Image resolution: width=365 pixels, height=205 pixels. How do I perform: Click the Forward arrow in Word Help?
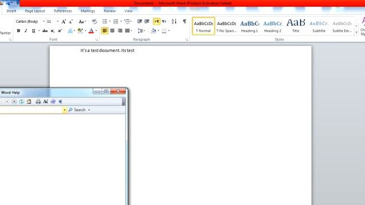[x=7, y=101]
